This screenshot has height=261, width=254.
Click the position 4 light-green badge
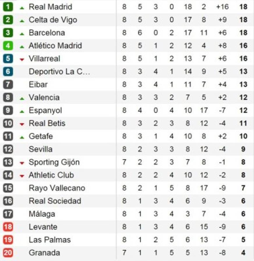8,46
